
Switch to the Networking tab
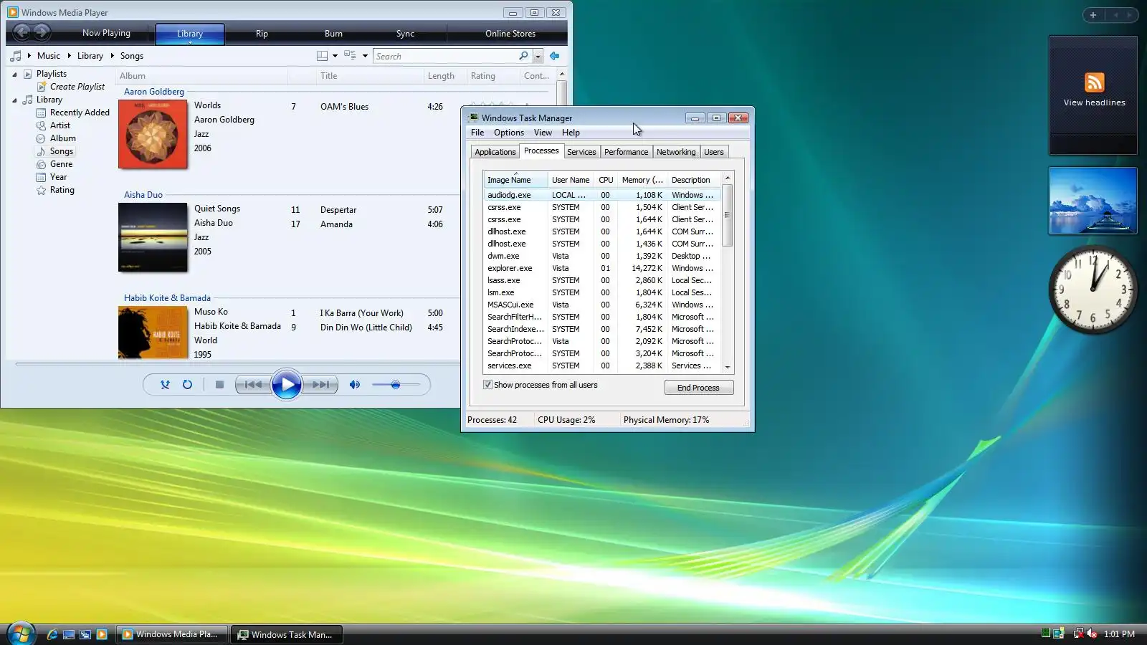point(676,152)
